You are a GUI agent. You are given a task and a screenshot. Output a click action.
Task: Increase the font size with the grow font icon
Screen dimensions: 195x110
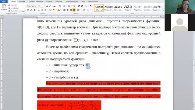[x=47, y=6]
